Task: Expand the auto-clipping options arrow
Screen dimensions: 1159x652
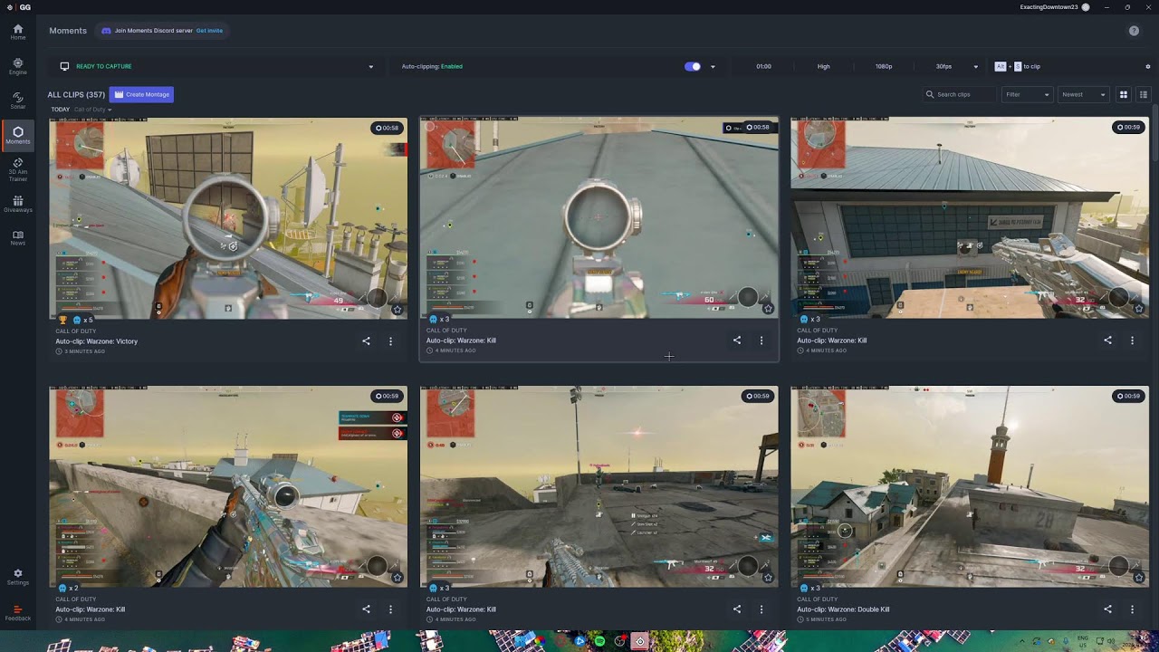Action: click(x=713, y=66)
